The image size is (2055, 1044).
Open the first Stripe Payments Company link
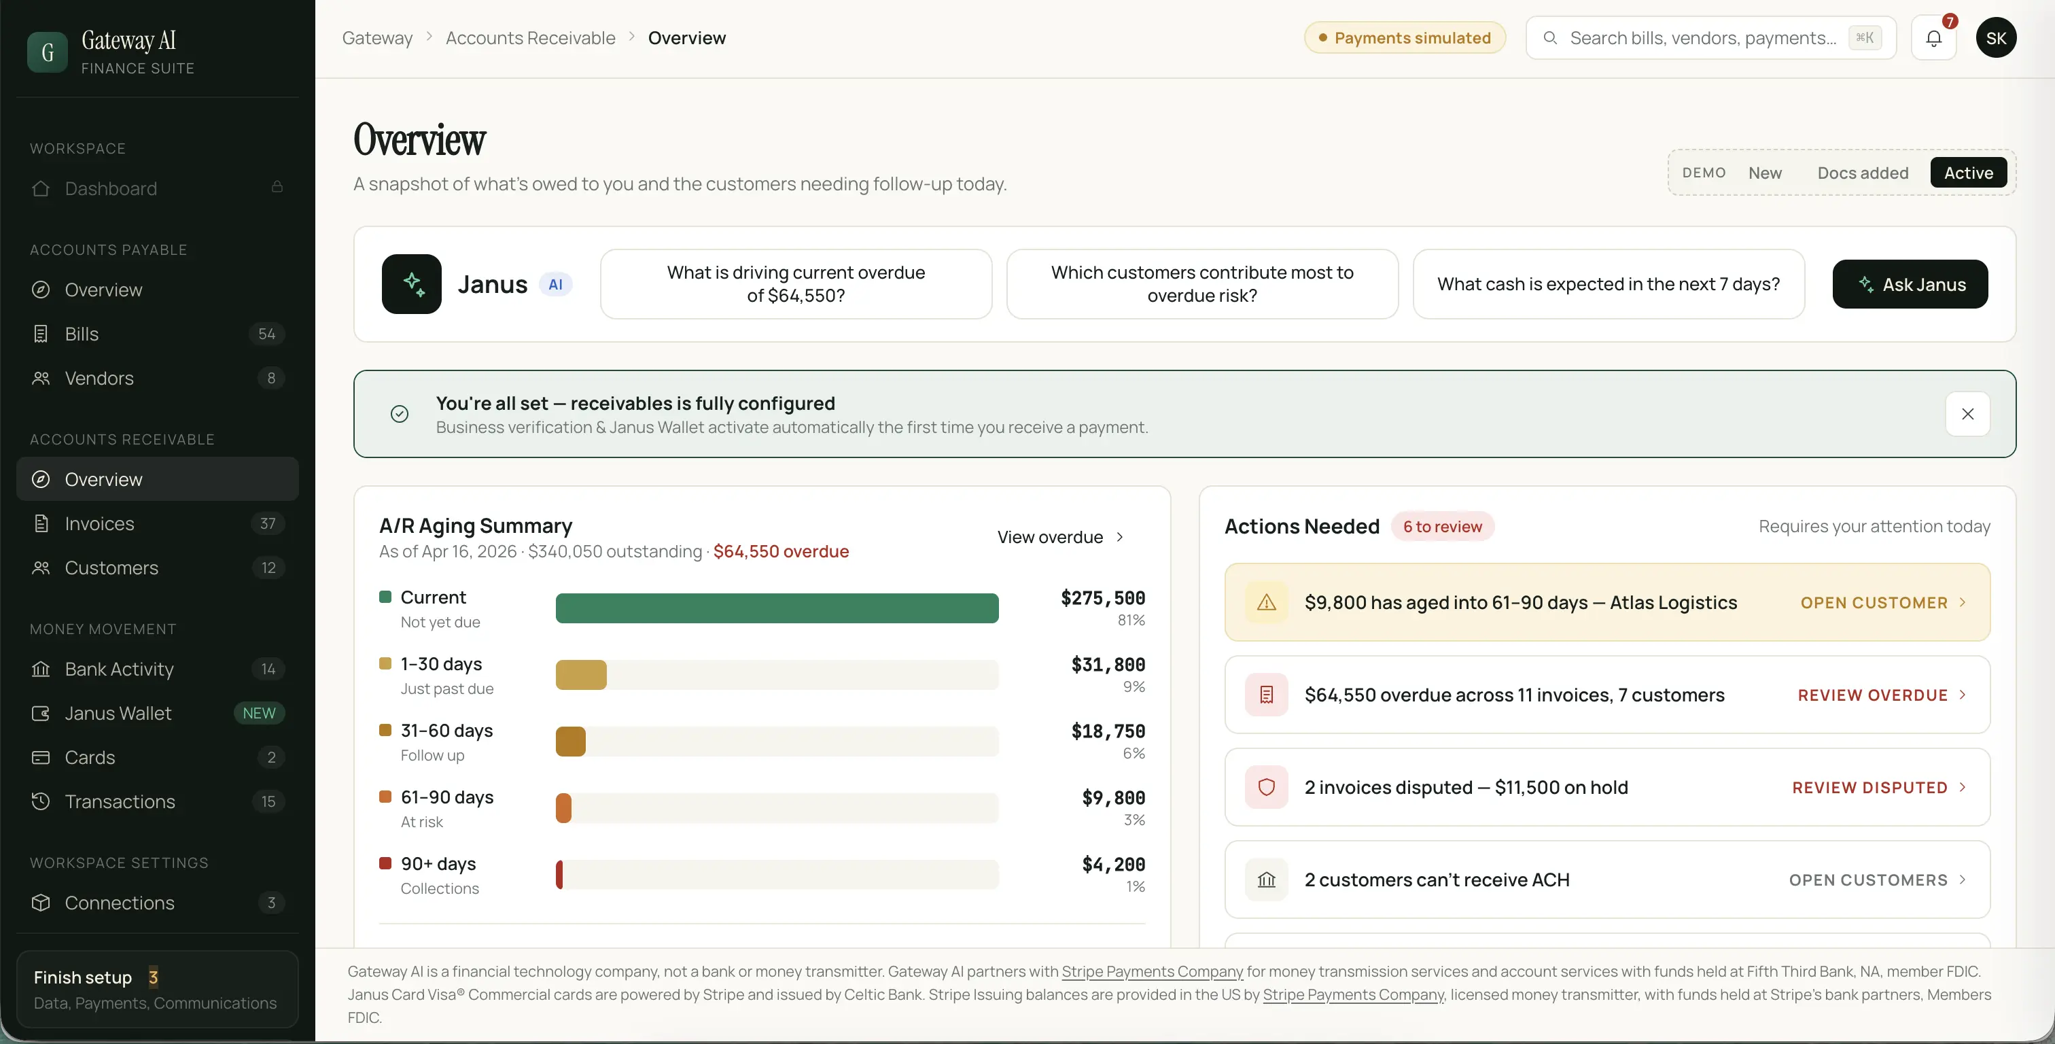[1152, 972]
